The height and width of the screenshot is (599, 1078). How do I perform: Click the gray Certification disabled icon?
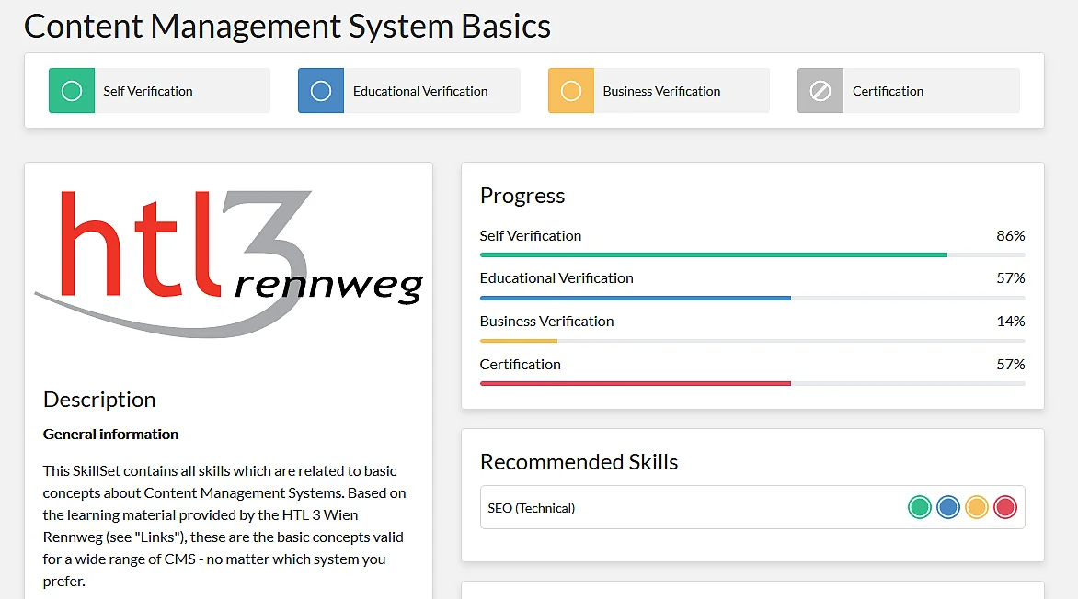(x=820, y=91)
